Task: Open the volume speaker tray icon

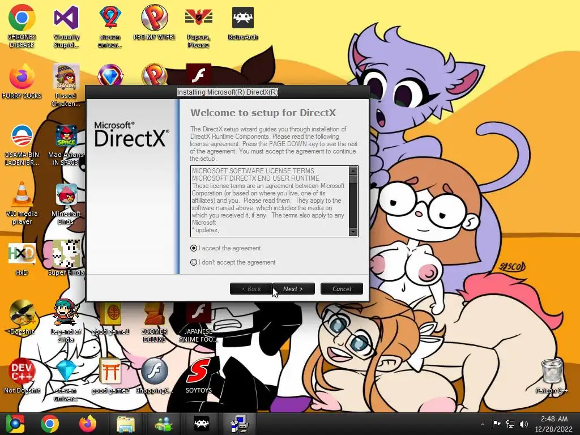Action: point(524,424)
